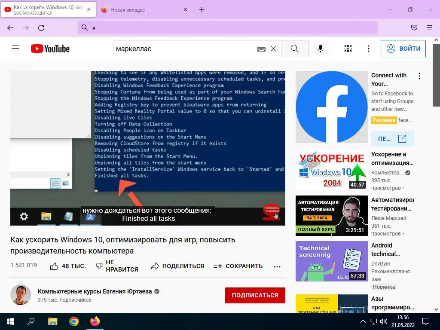
Task: Open the YouTube guide hamburger menu
Action: [15, 49]
